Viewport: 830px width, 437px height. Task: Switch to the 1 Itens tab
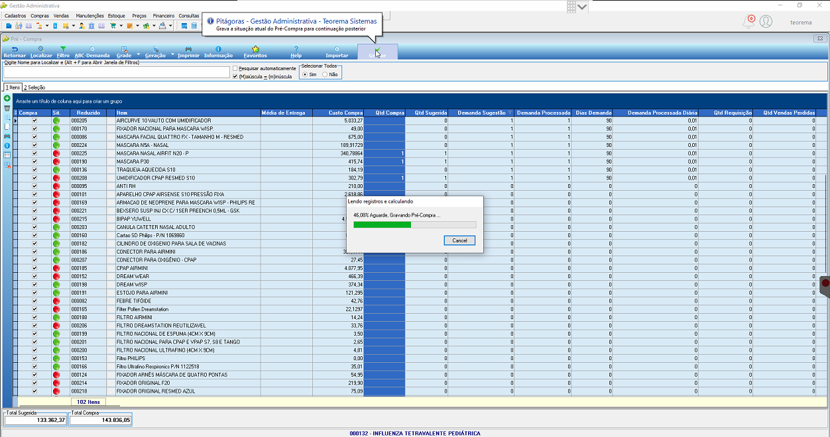pyautogui.click(x=13, y=87)
